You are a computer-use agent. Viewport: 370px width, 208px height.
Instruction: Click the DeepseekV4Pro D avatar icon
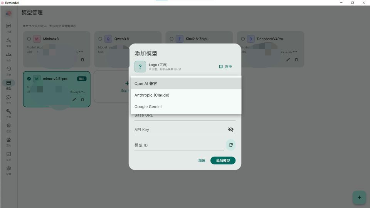pyautogui.click(x=251, y=39)
